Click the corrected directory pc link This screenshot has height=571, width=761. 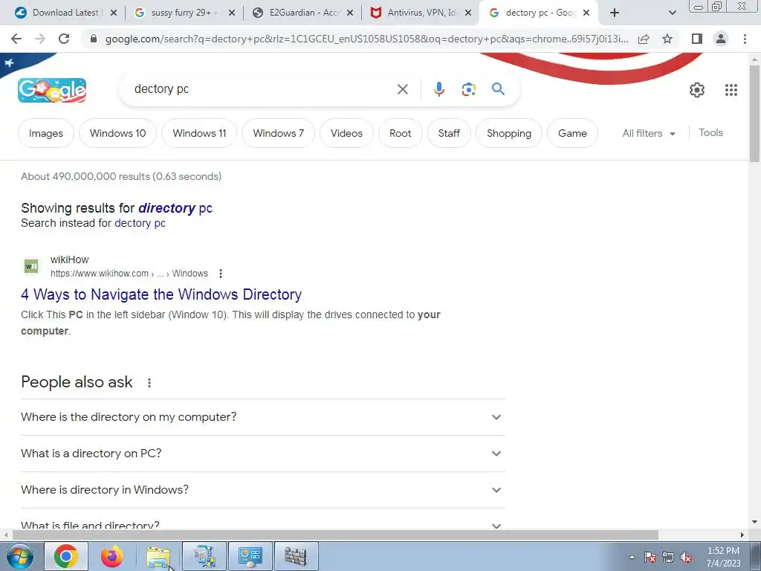tap(175, 208)
